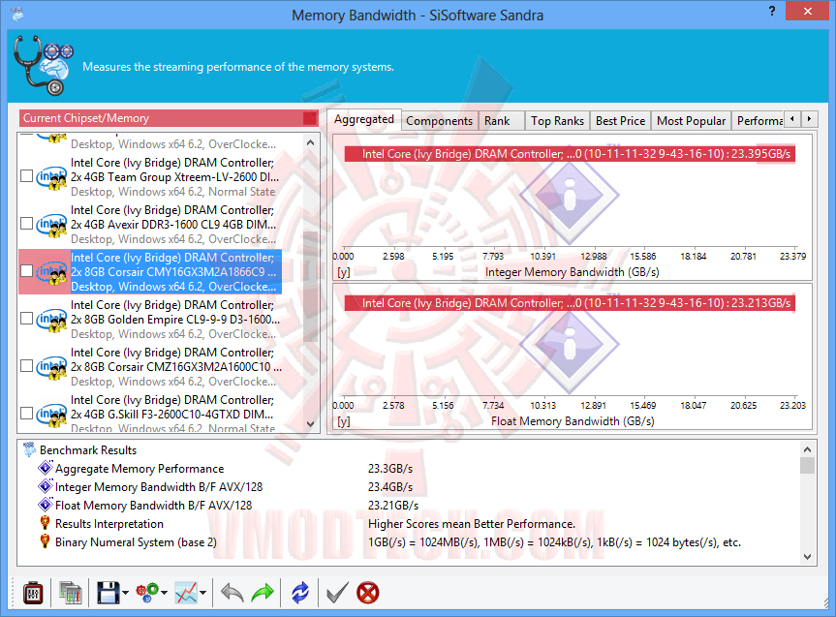
Task: Click the Aggregate Memory Performance diamond icon
Action: (x=46, y=468)
